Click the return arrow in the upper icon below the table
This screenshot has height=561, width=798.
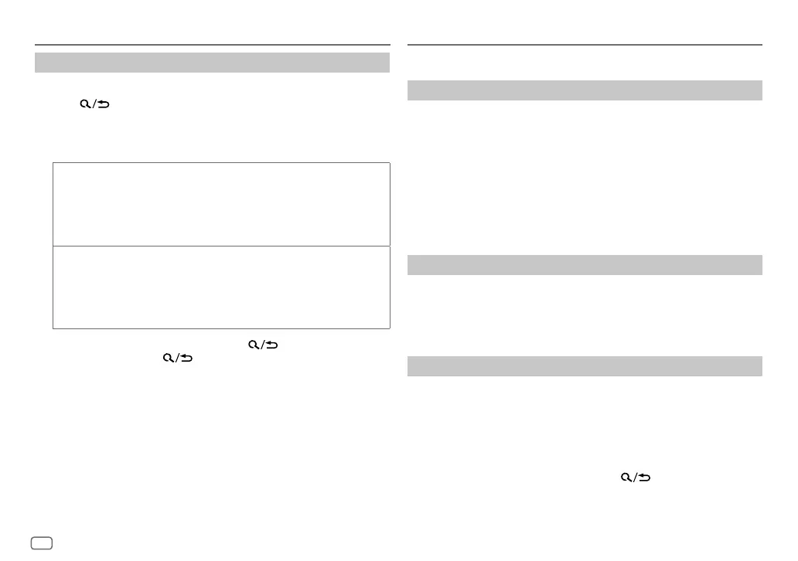pos(272,345)
